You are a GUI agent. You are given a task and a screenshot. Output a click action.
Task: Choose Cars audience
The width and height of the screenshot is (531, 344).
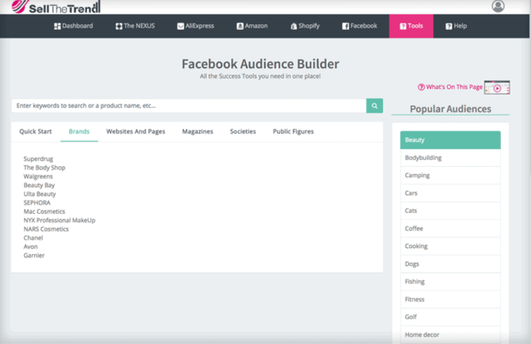pyautogui.click(x=451, y=193)
